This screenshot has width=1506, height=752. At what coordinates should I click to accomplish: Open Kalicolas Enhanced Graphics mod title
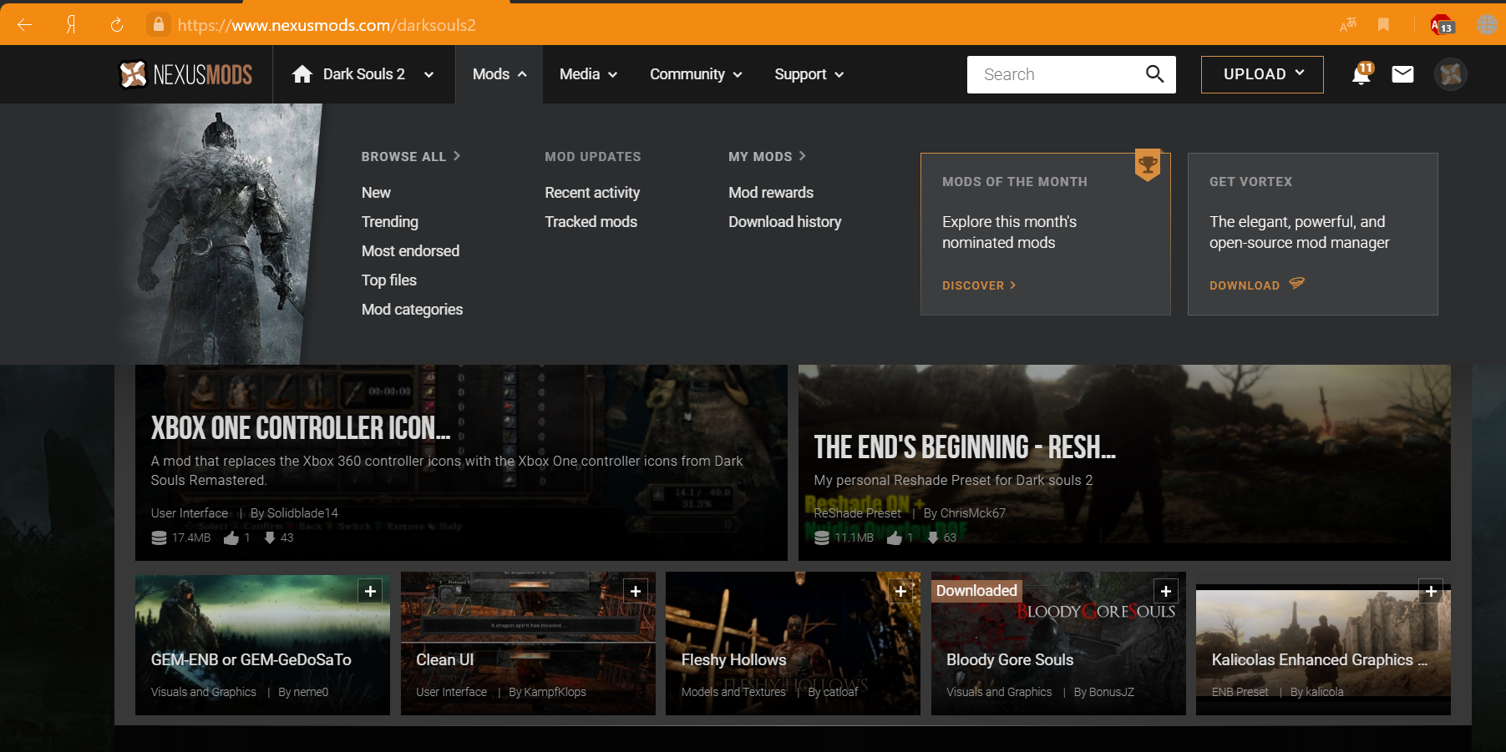point(1319,660)
